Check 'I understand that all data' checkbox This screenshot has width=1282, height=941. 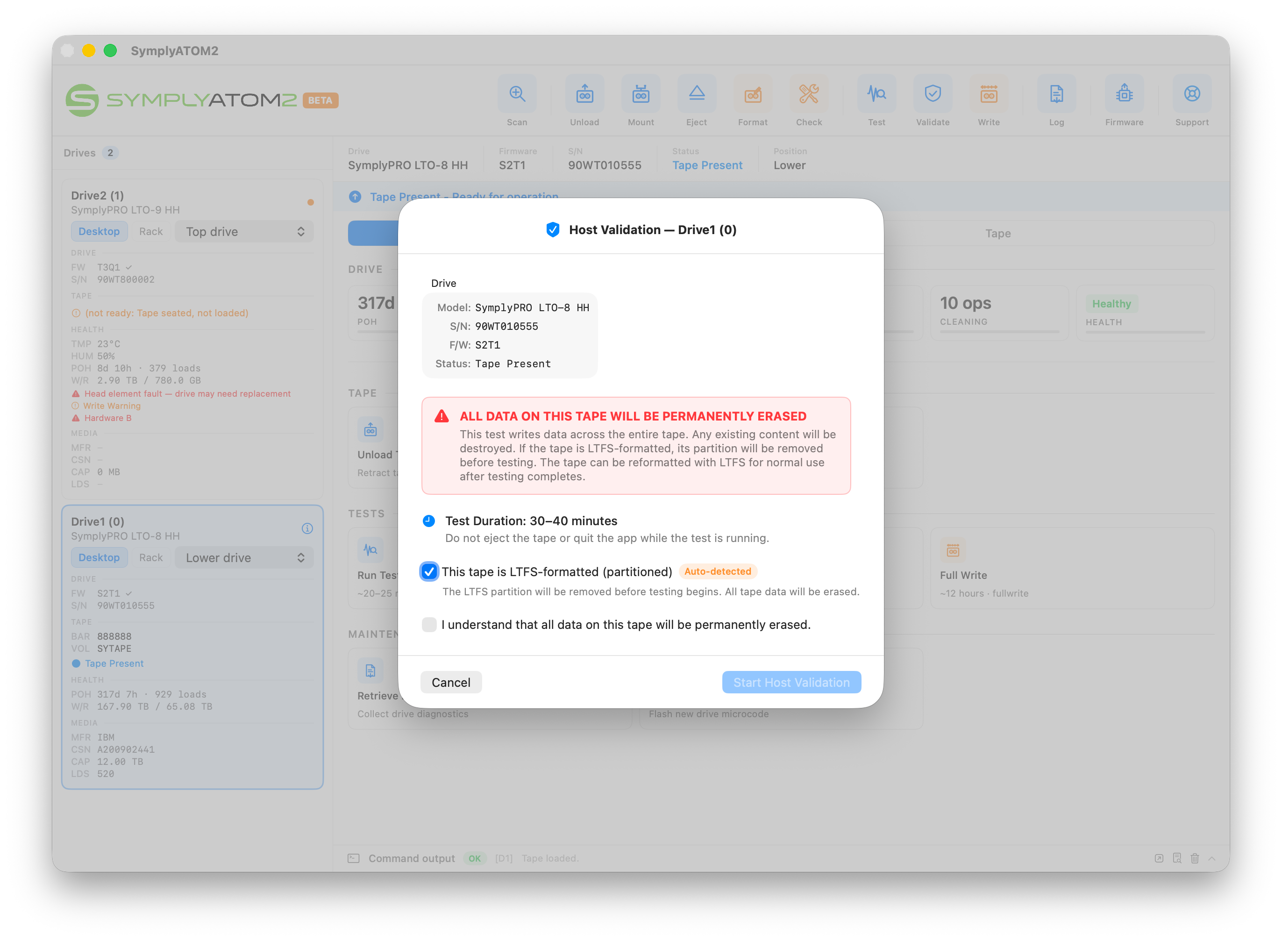pyautogui.click(x=429, y=624)
